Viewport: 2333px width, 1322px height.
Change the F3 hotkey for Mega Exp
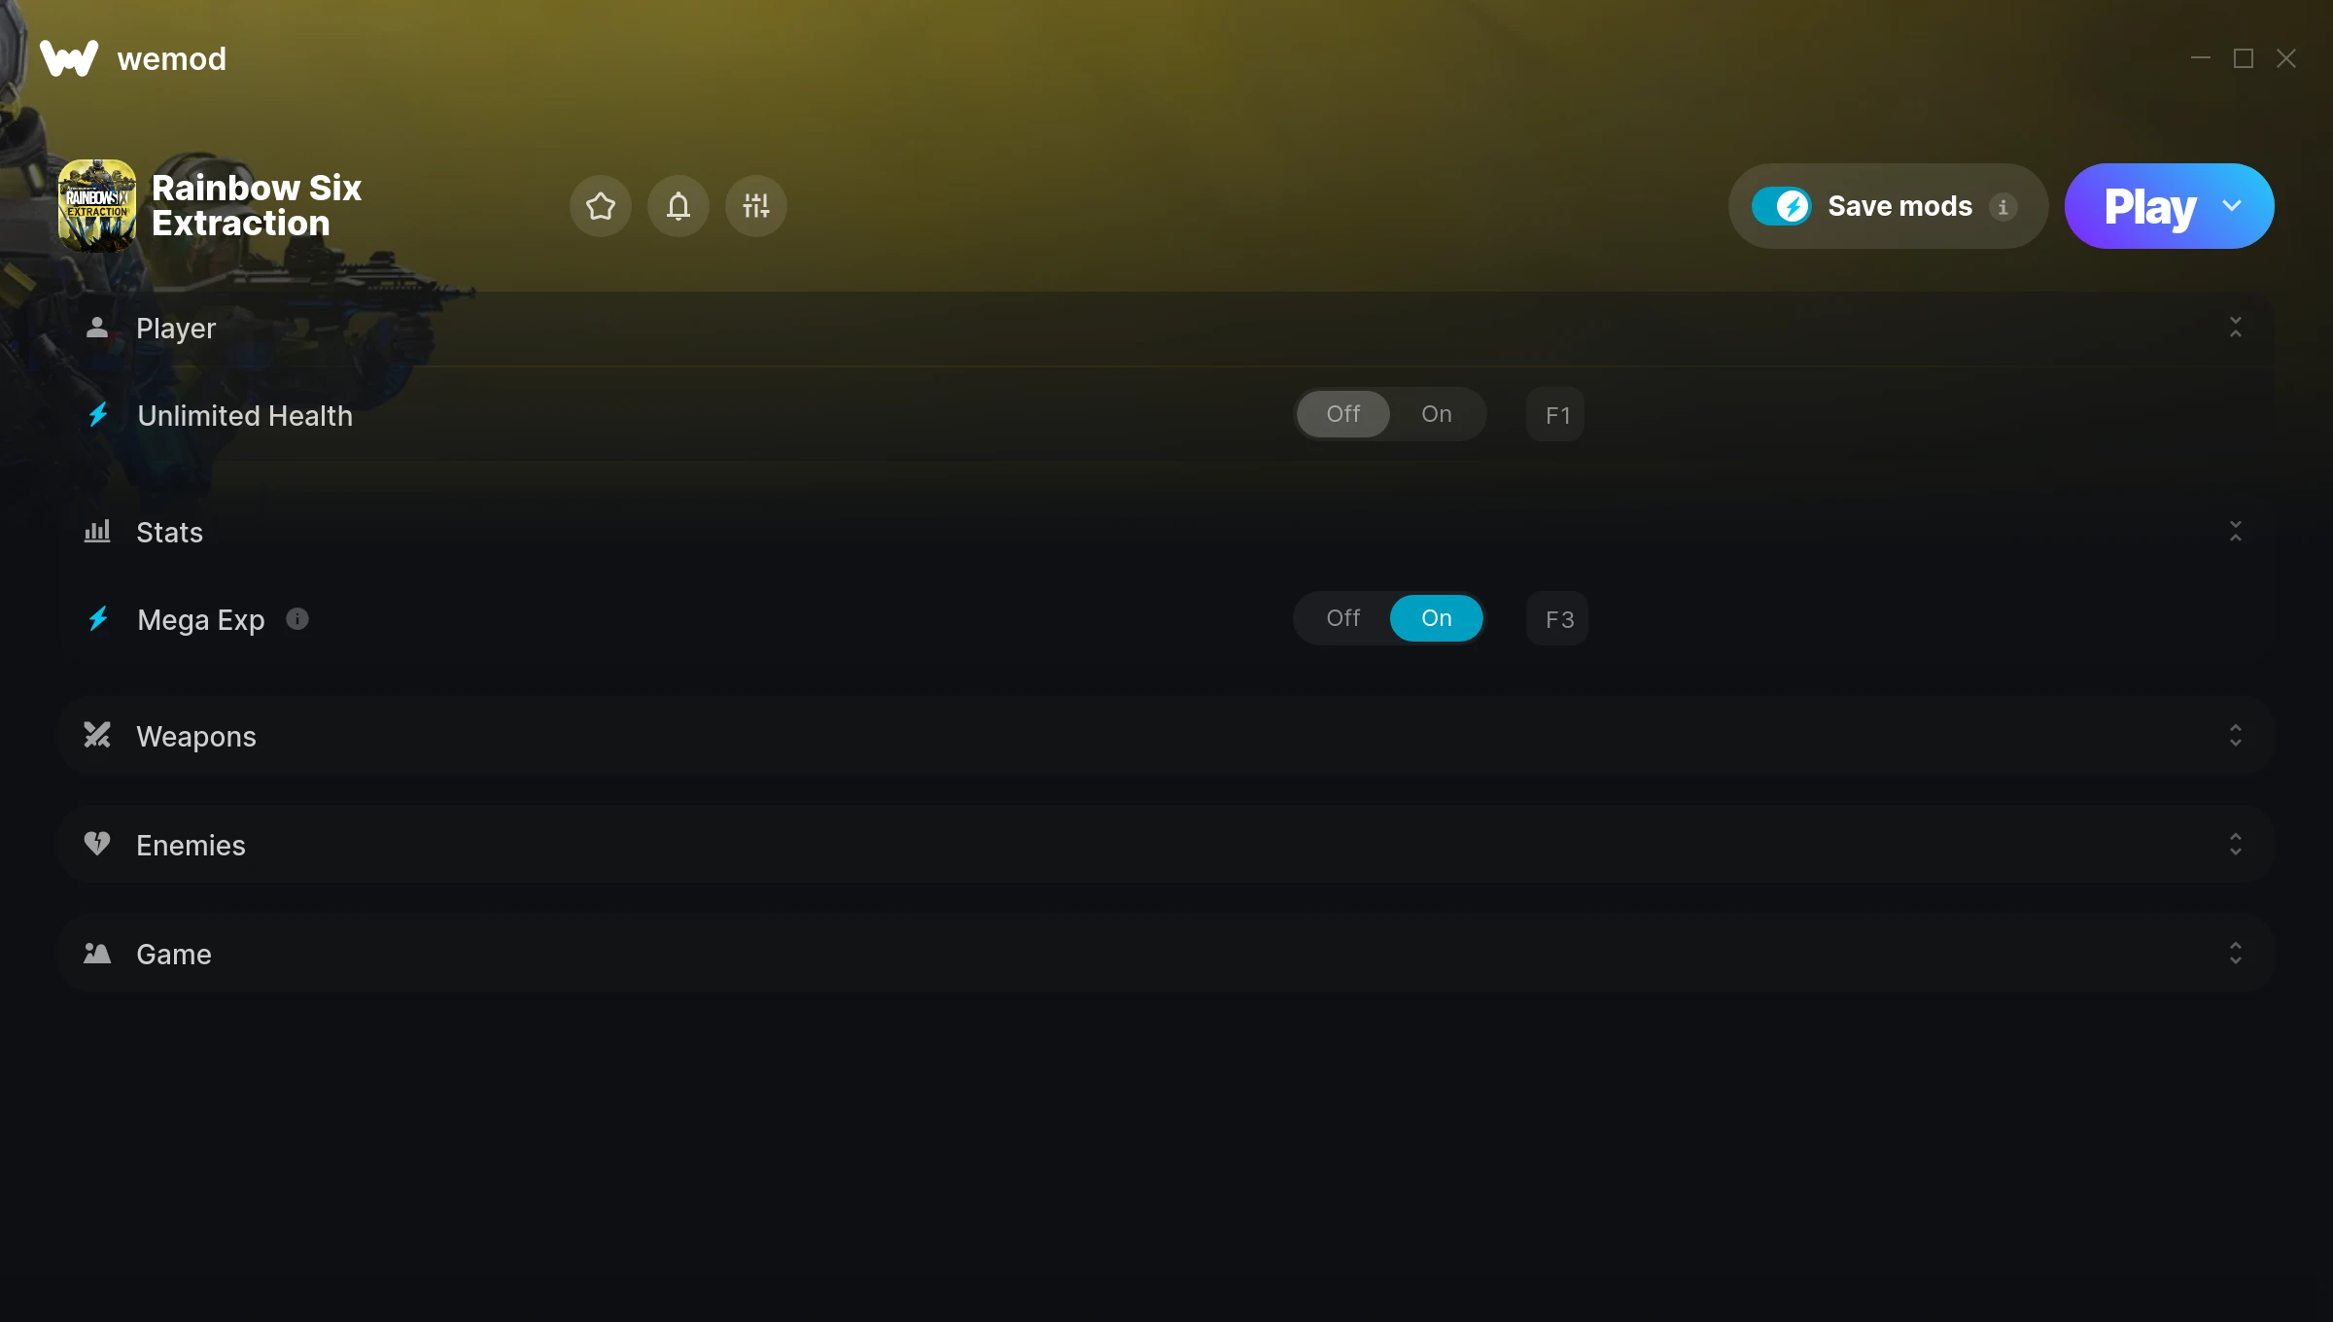[1557, 619]
